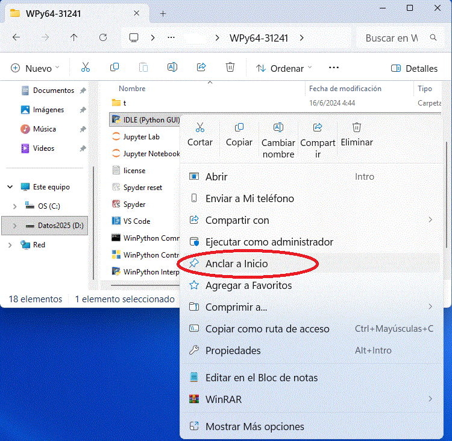Viewport: 452px width, 441px height.
Task: Sort by the Nombre column header
Action: tap(132, 89)
